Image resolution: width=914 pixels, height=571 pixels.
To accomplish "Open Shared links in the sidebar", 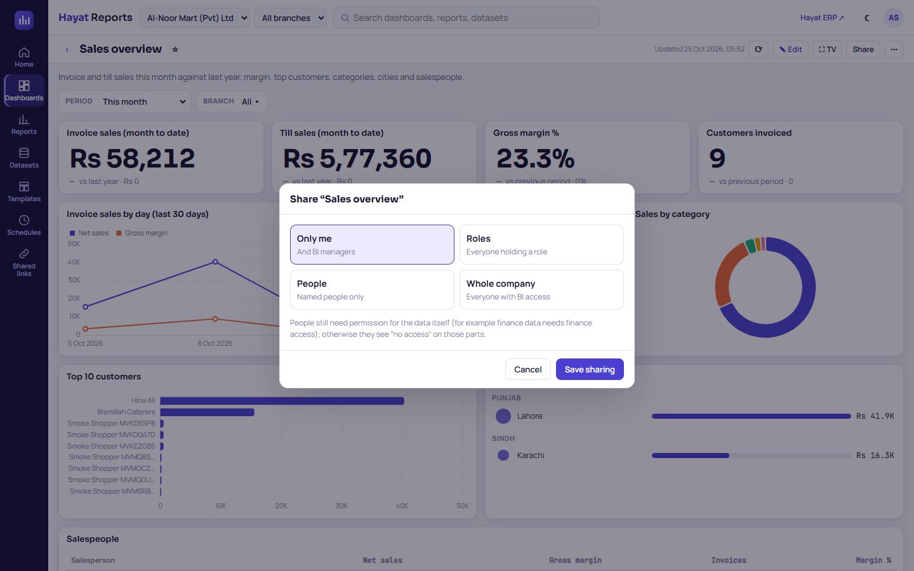I will pos(24,263).
